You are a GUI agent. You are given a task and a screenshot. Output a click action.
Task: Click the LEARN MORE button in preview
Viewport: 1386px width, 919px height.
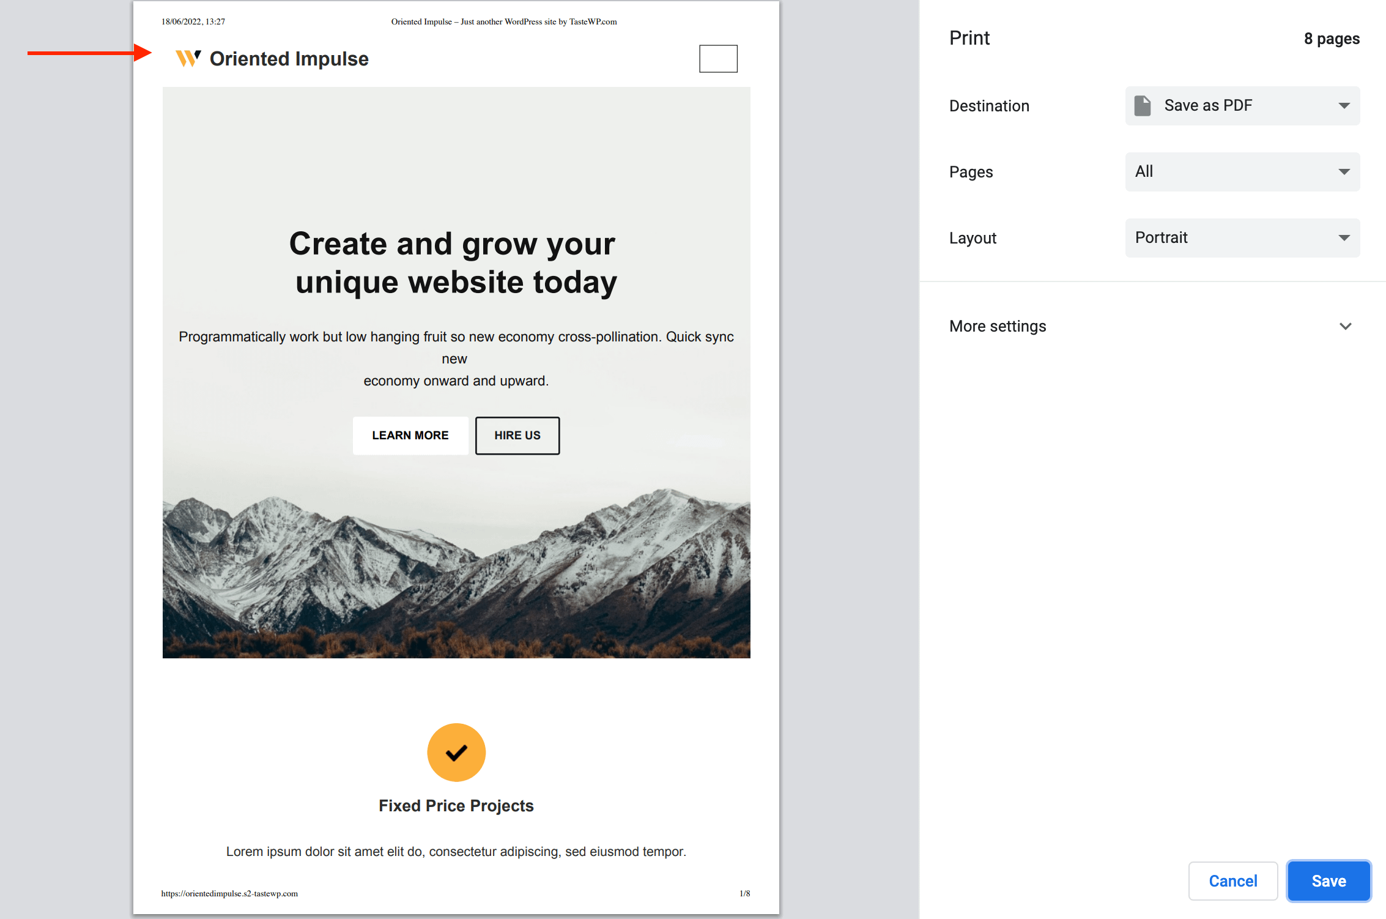[410, 436]
